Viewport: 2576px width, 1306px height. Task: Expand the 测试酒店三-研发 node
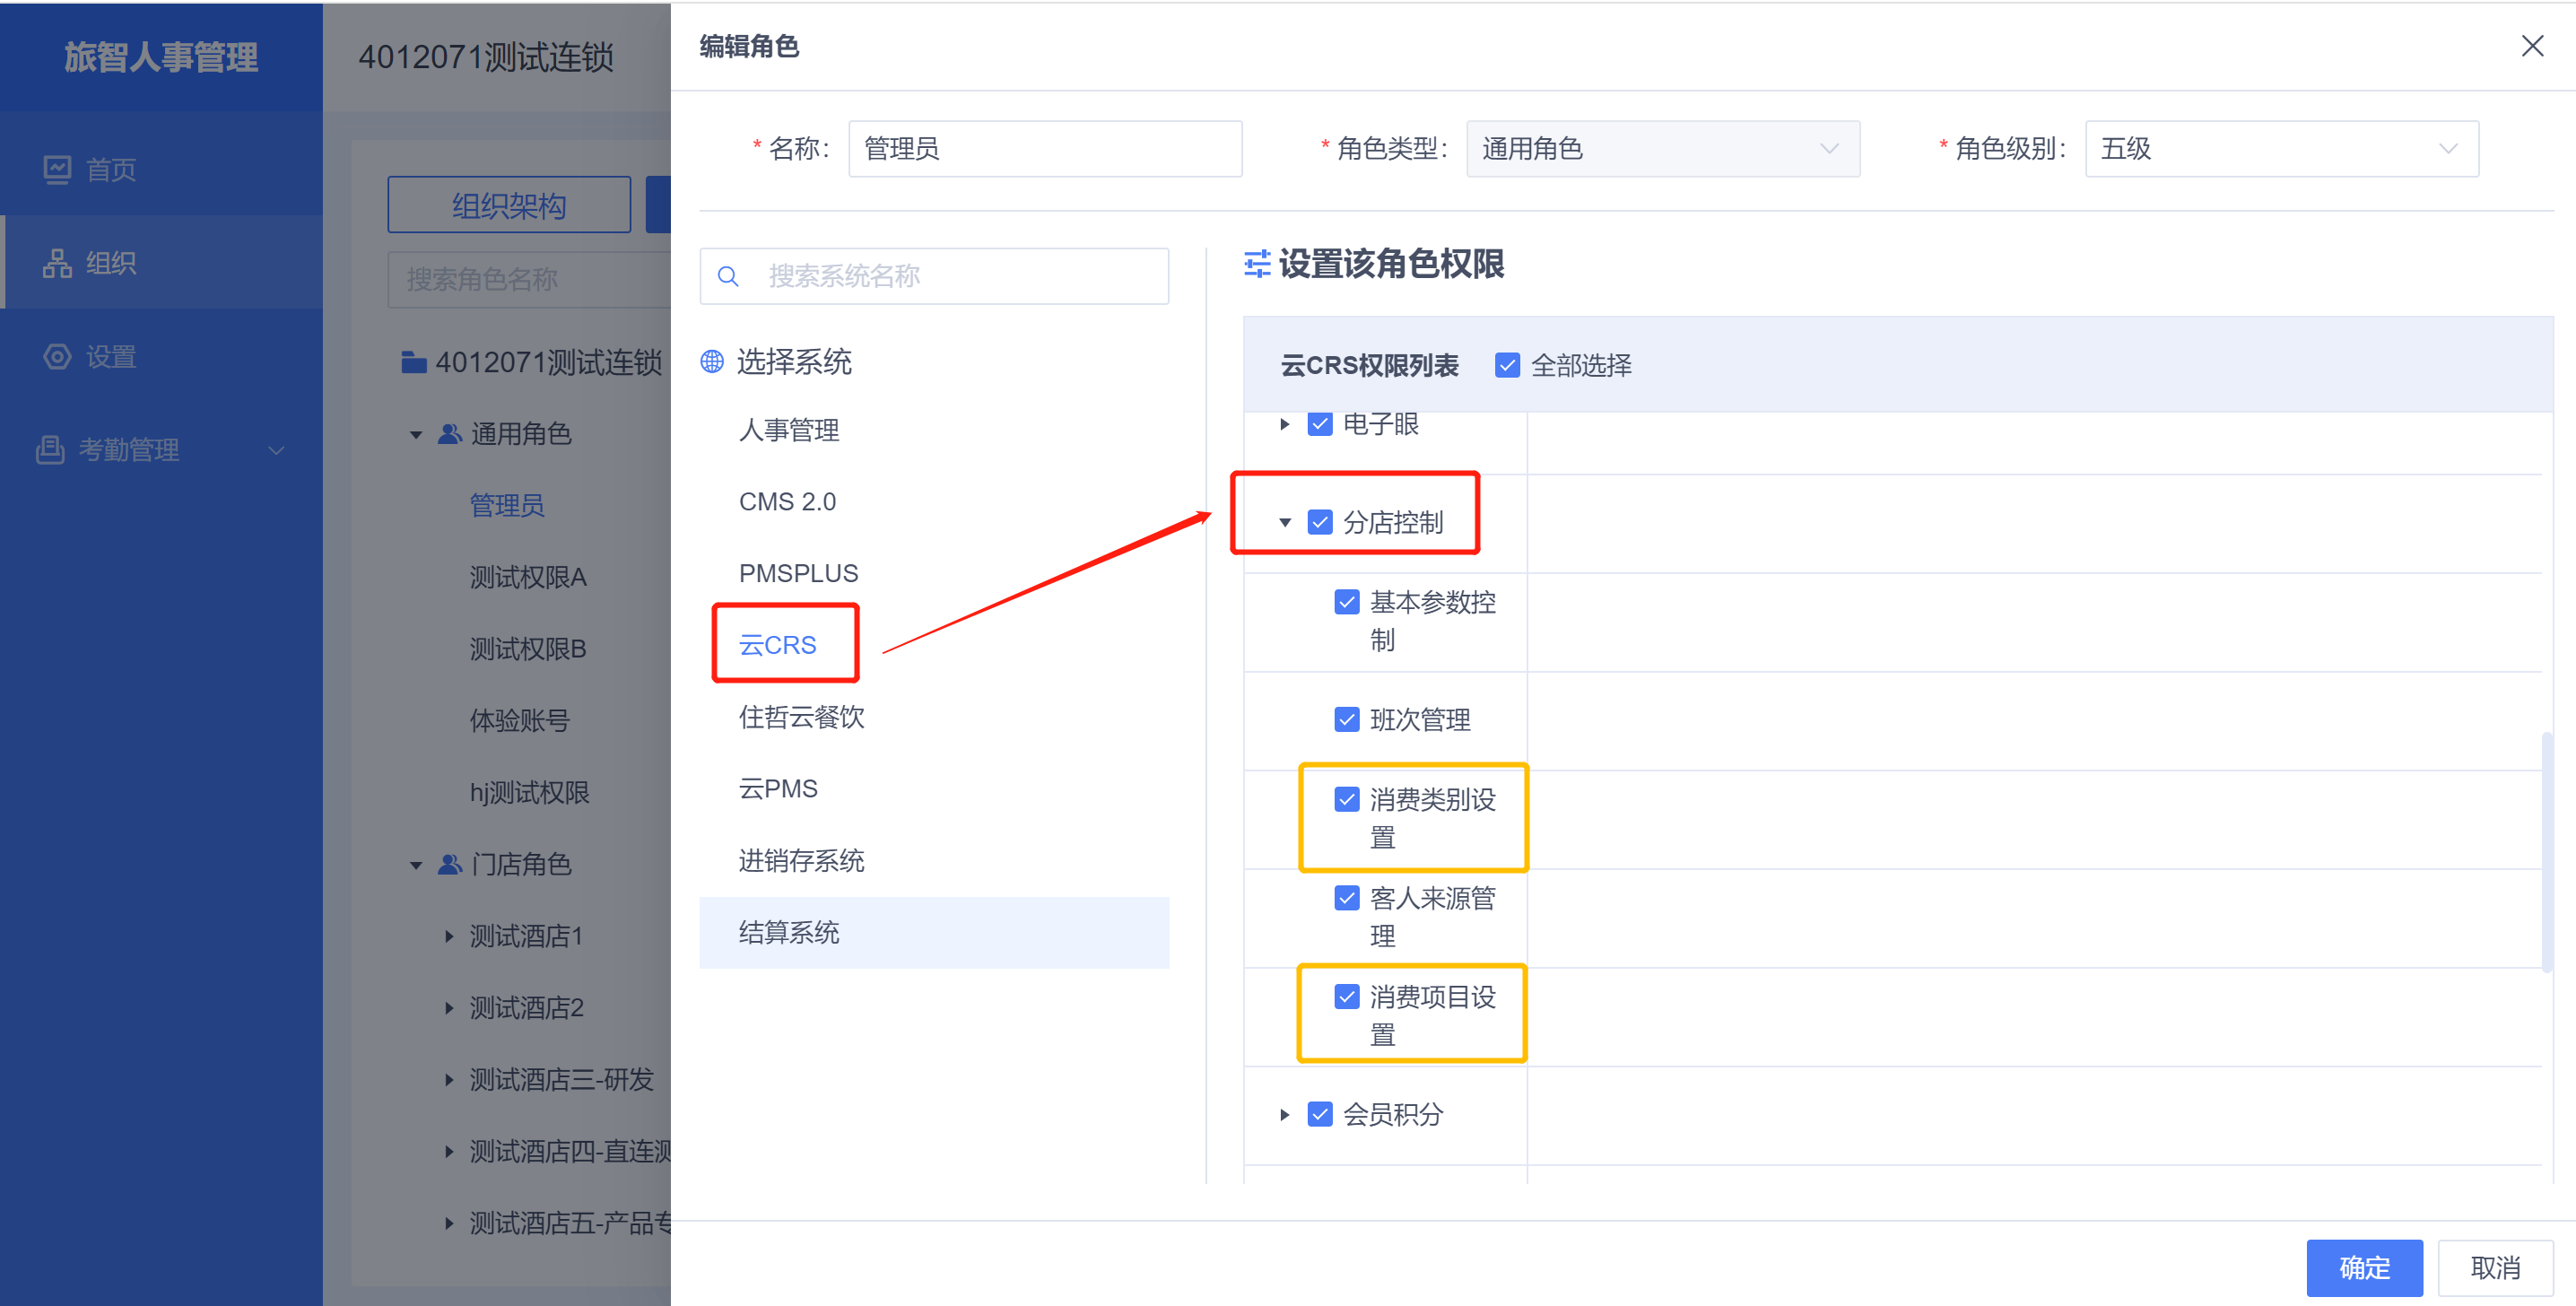(x=449, y=1080)
